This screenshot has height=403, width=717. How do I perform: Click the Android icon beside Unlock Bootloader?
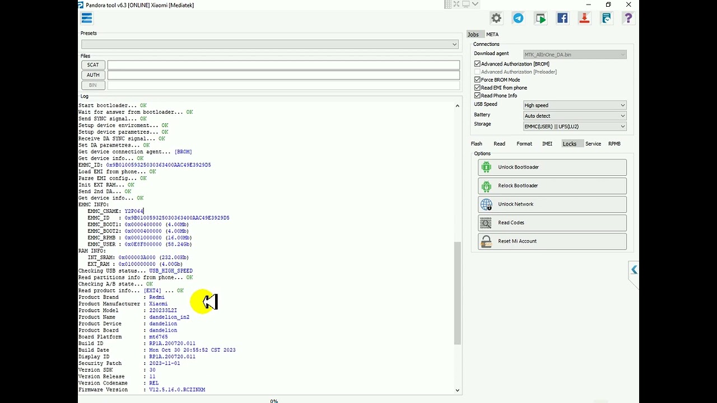point(486,167)
